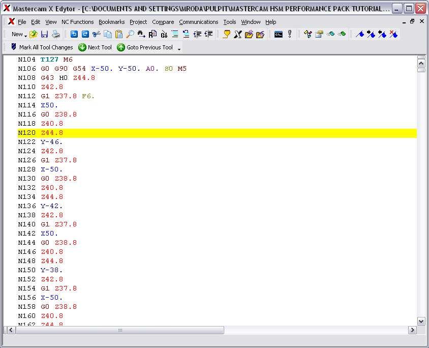Click the exclamation mark icon
This screenshot has height=348, width=429.
289,34
